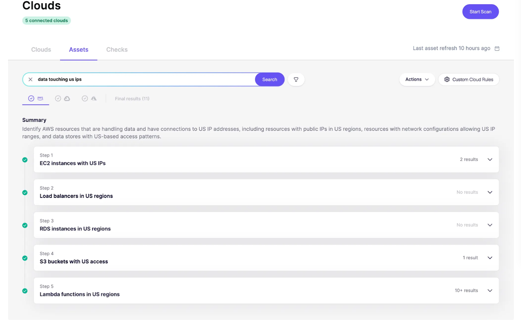521x329 pixels.
Task: Click '10+ results' on Step 5 row
Action: (x=466, y=291)
